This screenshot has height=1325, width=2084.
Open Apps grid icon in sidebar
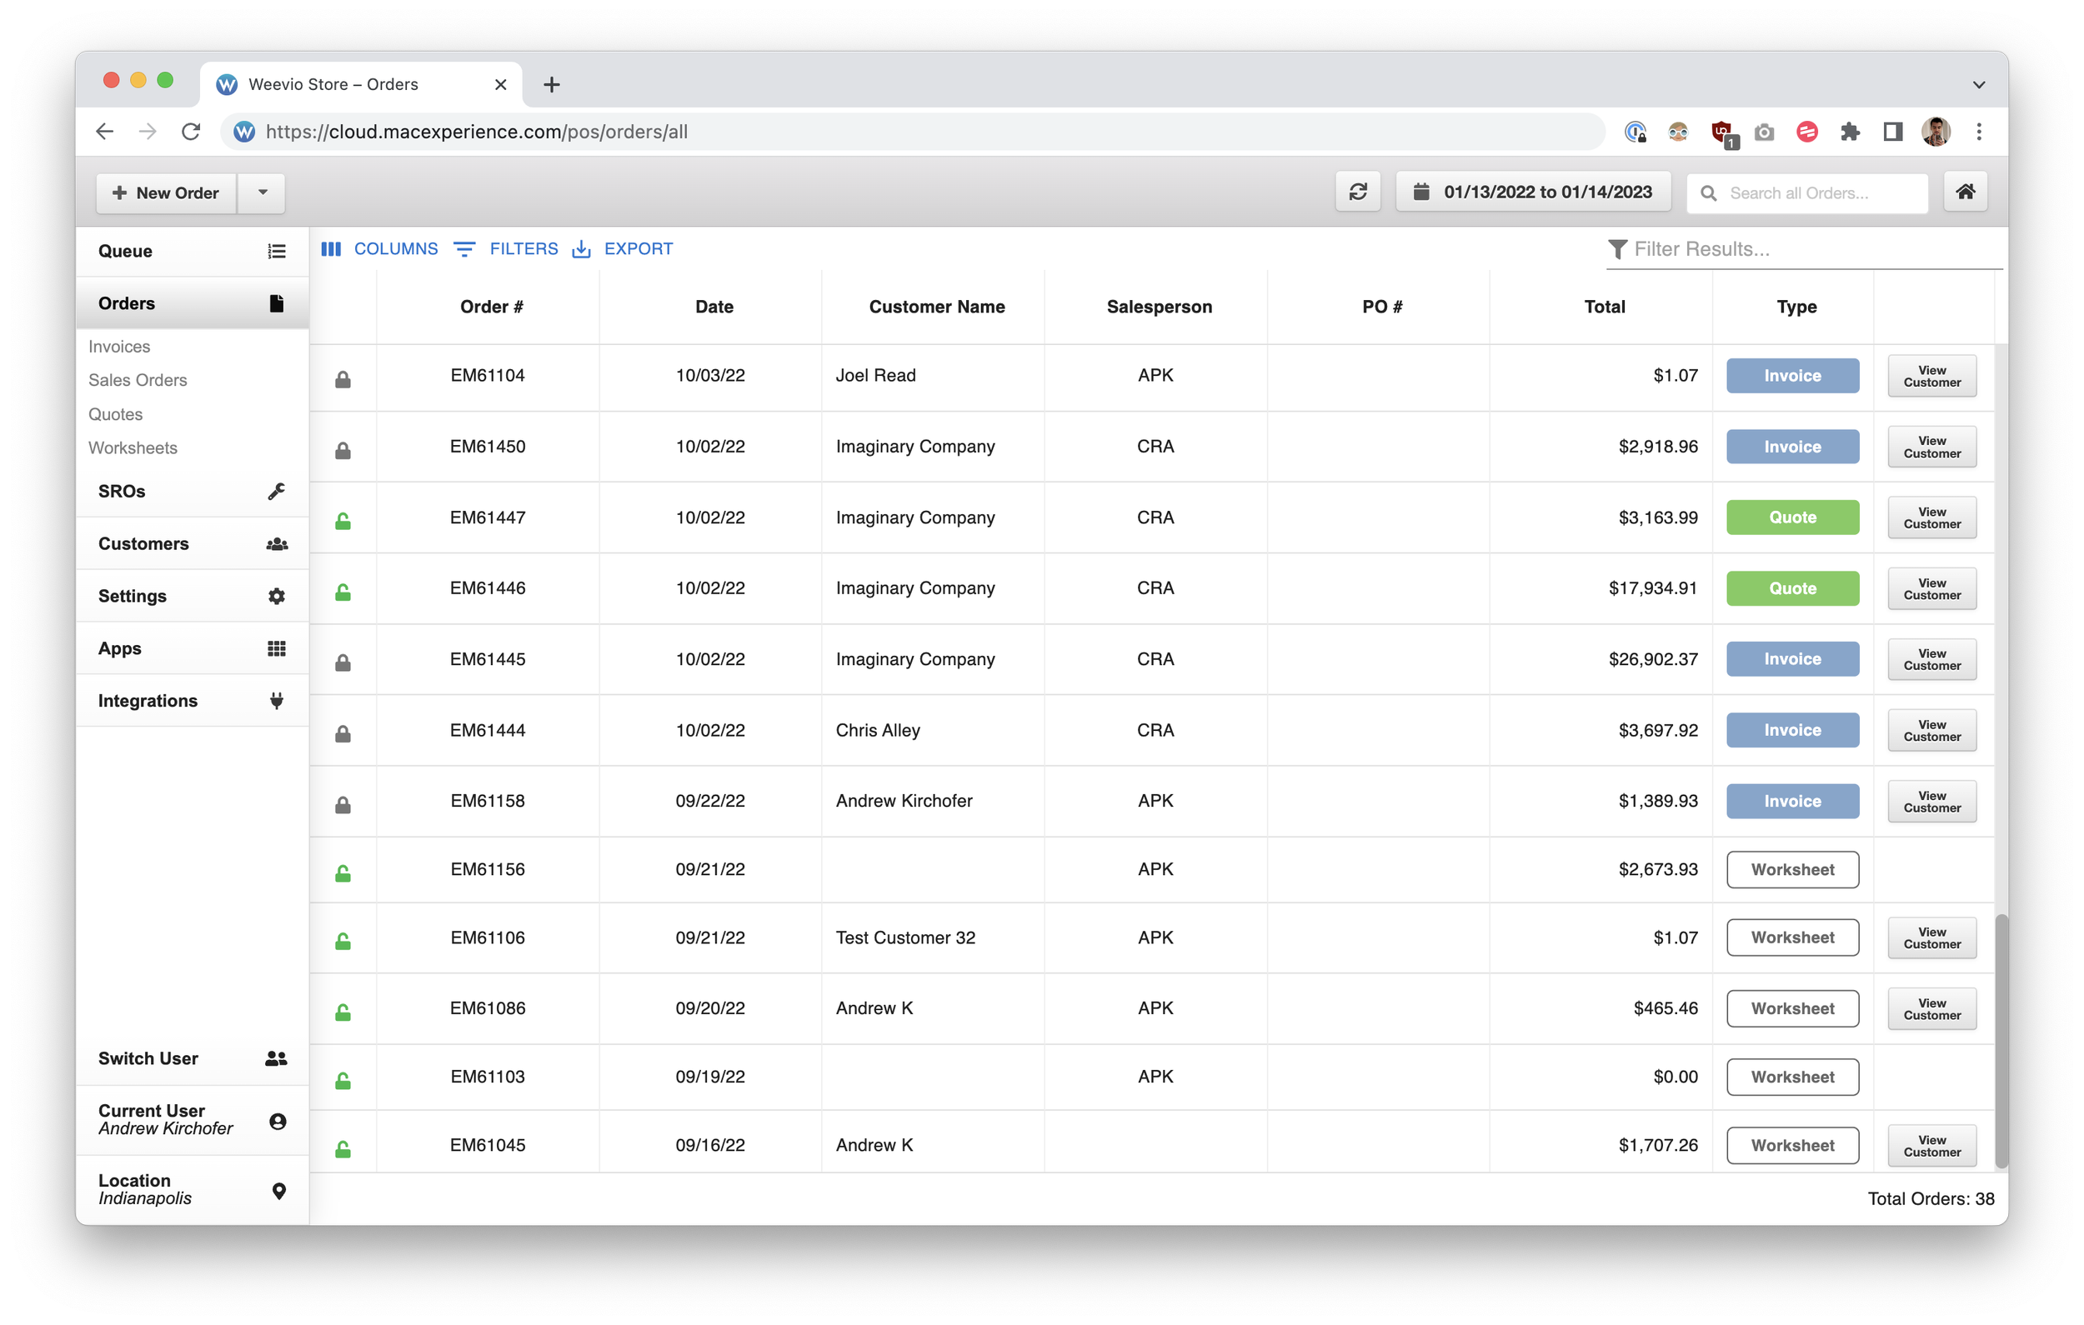click(276, 648)
